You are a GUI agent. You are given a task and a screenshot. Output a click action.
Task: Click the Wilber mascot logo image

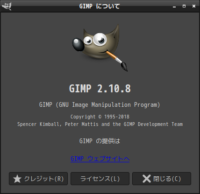click(100, 48)
